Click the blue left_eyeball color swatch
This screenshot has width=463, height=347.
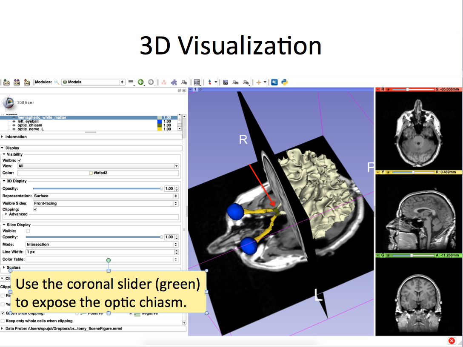pos(160,121)
